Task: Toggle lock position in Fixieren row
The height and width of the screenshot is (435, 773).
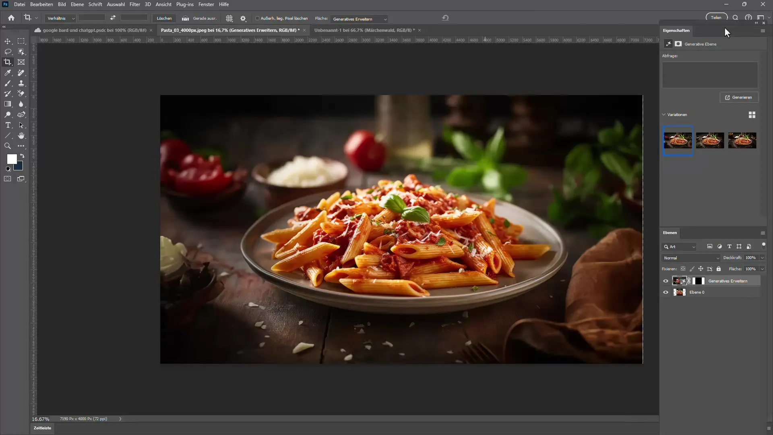Action: pyautogui.click(x=701, y=269)
